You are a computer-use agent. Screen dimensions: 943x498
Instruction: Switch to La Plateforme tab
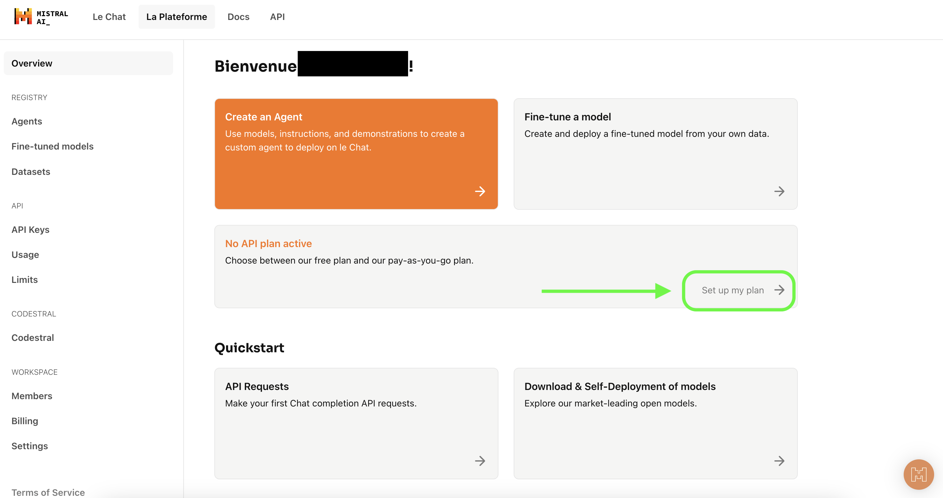[176, 17]
